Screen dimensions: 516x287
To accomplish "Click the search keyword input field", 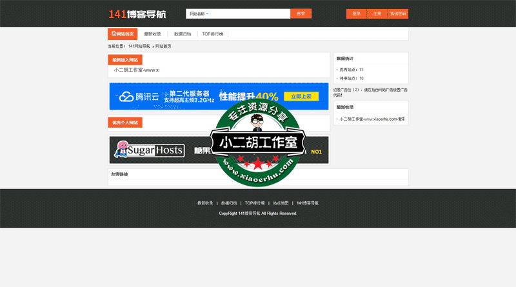I will pos(250,14).
